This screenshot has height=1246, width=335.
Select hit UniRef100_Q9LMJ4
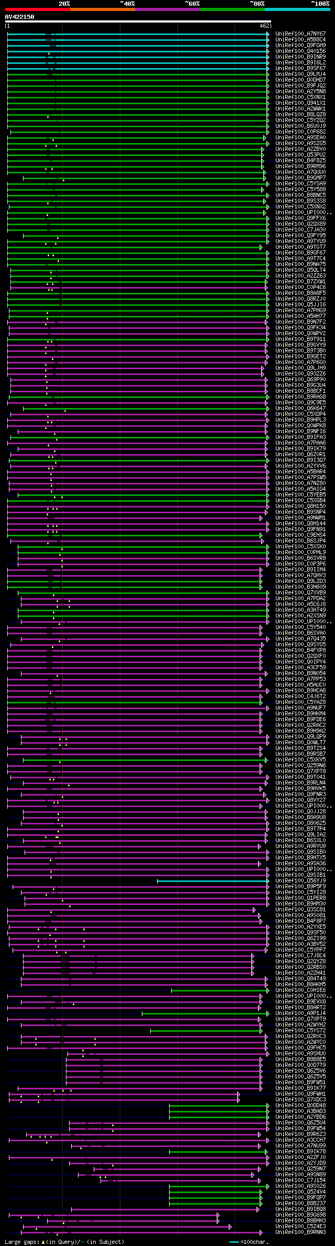300,74
